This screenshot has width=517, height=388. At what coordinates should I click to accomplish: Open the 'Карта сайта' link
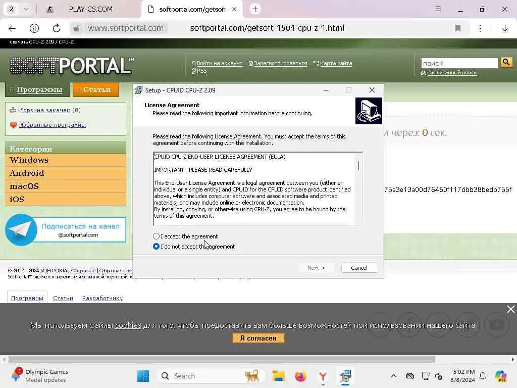pos(336,63)
